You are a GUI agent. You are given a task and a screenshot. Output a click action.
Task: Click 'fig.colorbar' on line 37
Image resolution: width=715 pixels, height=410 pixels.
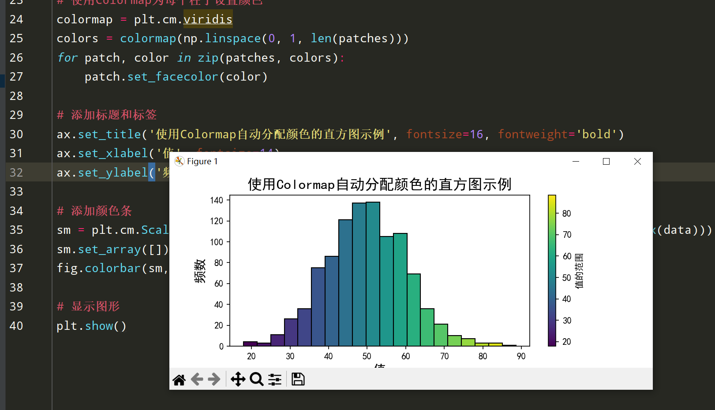(x=99, y=268)
